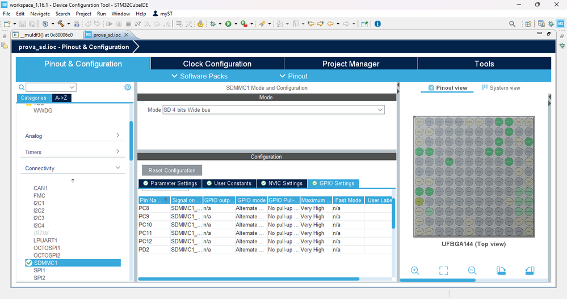The height and width of the screenshot is (299, 567).
Task: Switch to System view
Action: pos(501,88)
